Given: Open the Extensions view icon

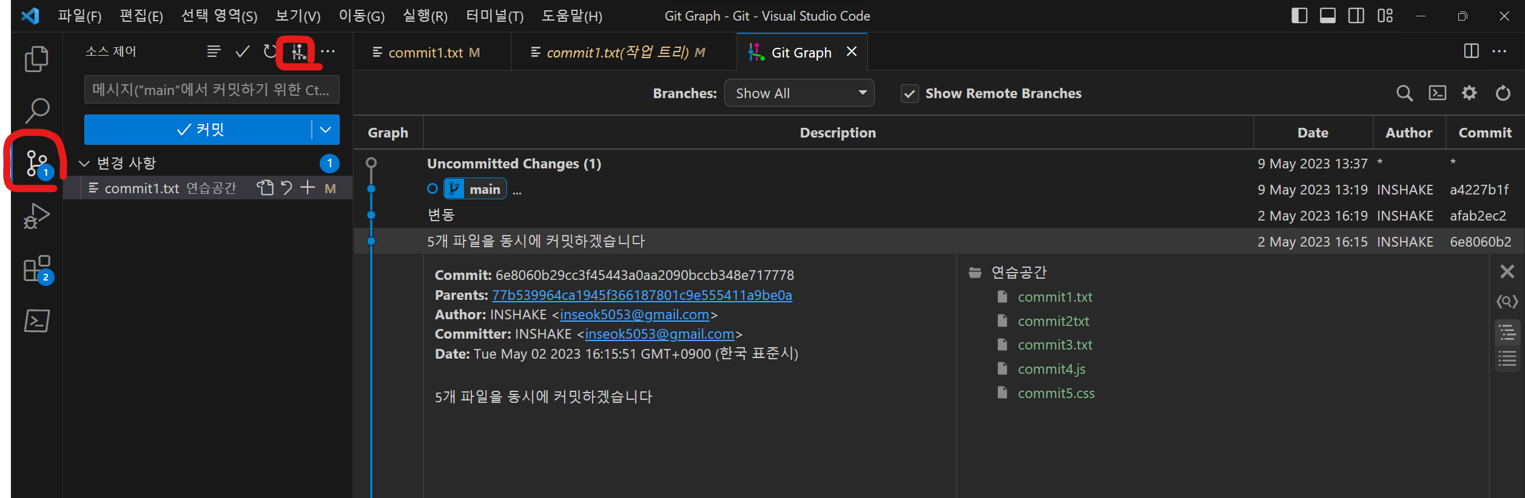Looking at the screenshot, I should click(36, 269).
